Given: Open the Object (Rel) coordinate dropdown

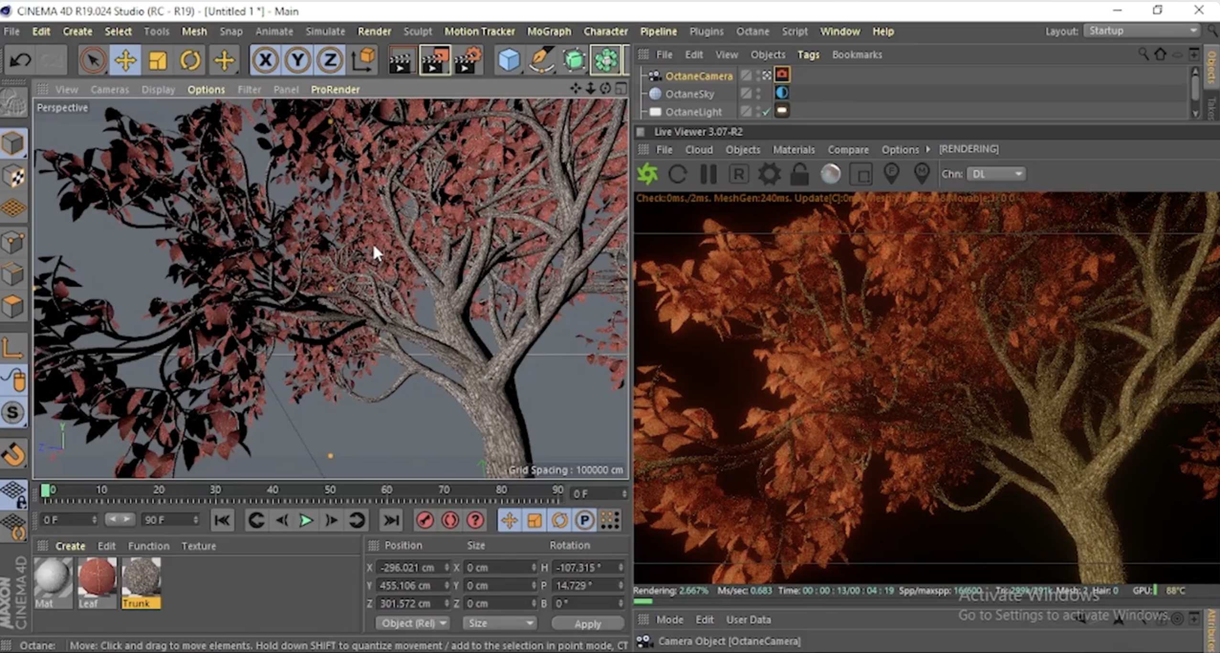Looking at the screenshot, I should tap(412, 623).
